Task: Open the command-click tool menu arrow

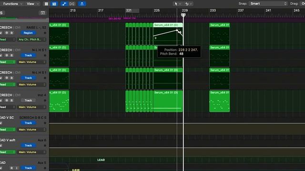Action: [191, 4]
